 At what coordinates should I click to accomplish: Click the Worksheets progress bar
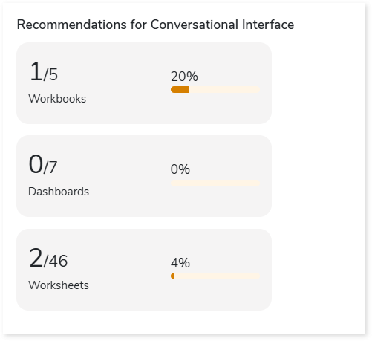click(x=215, y=276)
